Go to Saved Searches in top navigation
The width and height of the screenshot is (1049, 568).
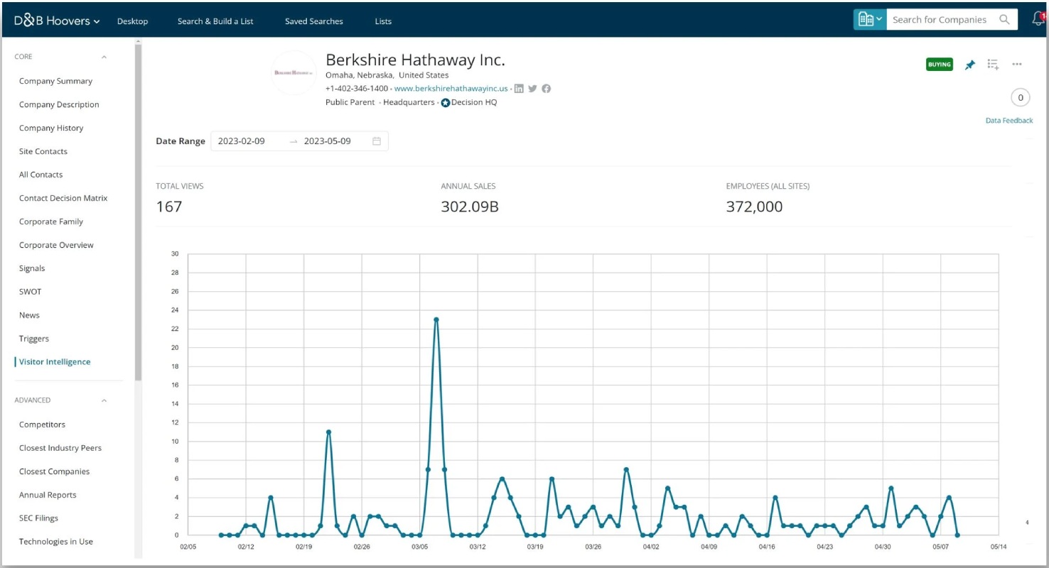click(314, 21)
